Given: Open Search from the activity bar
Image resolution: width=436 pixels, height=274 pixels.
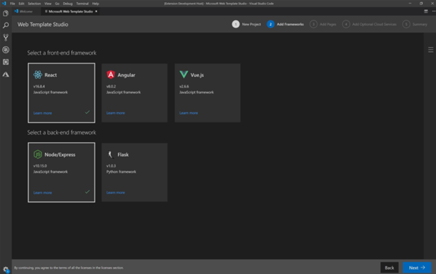Looking at the screenshot, I should [x=6, y=26].
